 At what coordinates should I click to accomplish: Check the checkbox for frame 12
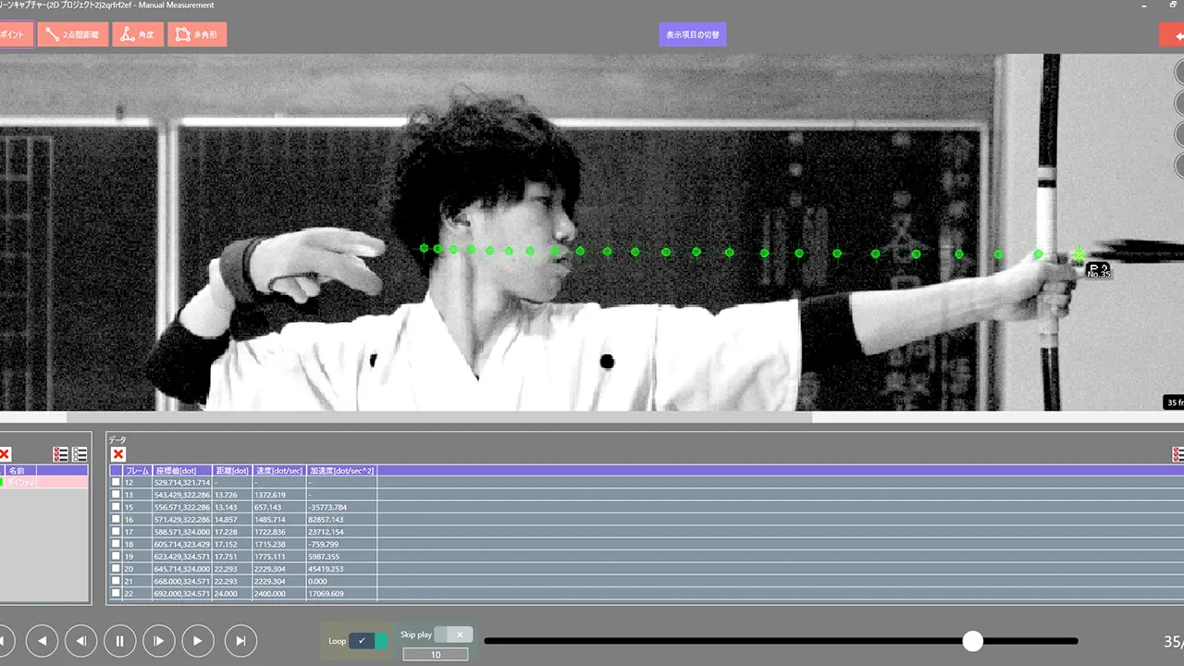(x=116, y=483)
